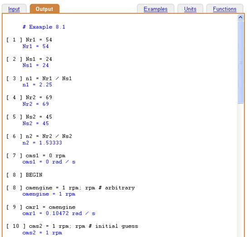Click the BEGIN statement line
The height and width of the screenshot is (237, 247).
point(24,175)
